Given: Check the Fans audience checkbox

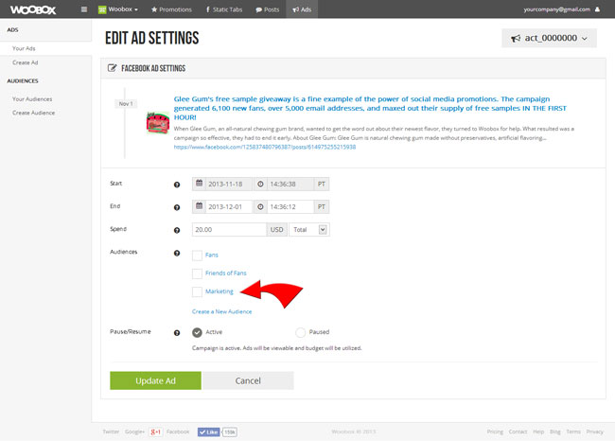Looking at the screenshot, I should click(197, 256).
